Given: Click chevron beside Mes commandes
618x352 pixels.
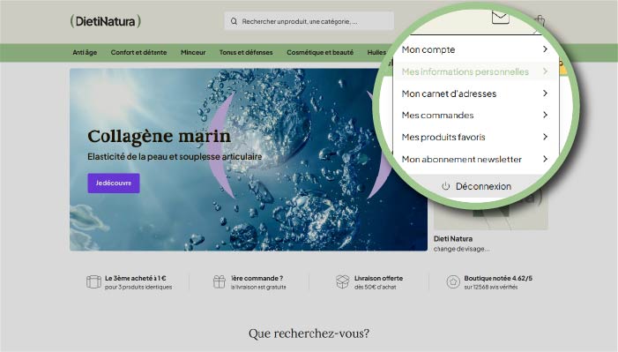Looking at the screenshot, I should (545, 115).
